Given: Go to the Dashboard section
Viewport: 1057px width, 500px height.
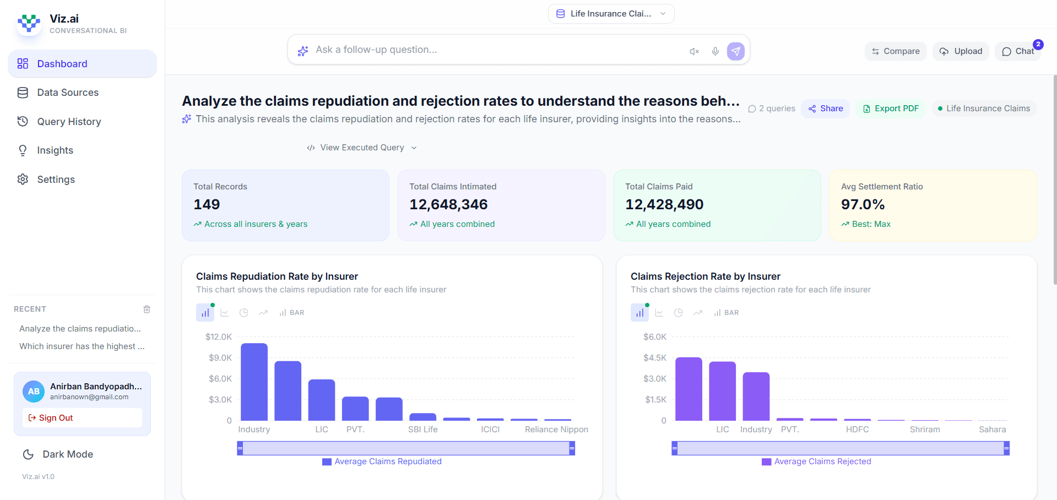Looking at the screenshot, I should tap(62, 63).
